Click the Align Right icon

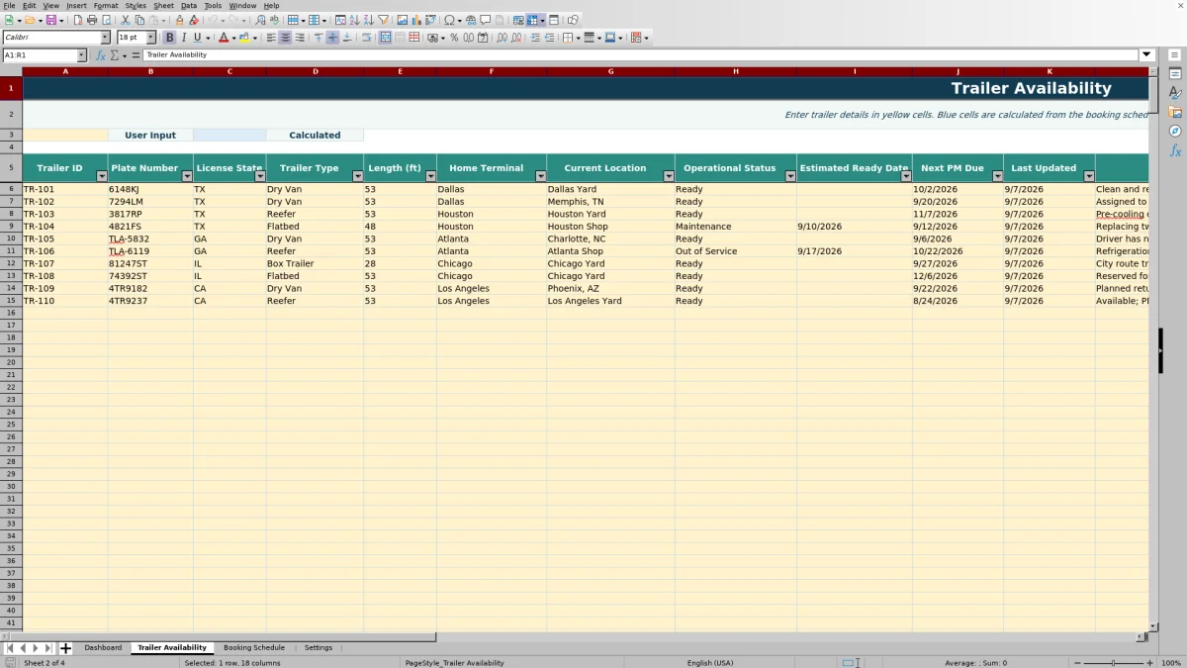(x=299, y=38)
